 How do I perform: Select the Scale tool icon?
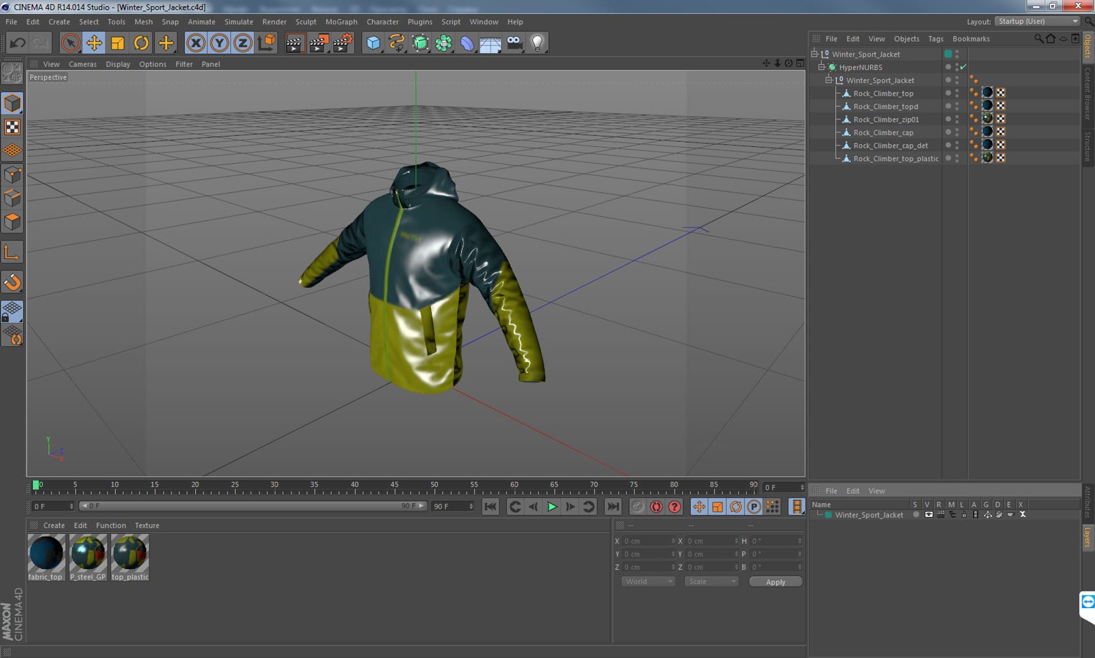click(x=118, y=43)
